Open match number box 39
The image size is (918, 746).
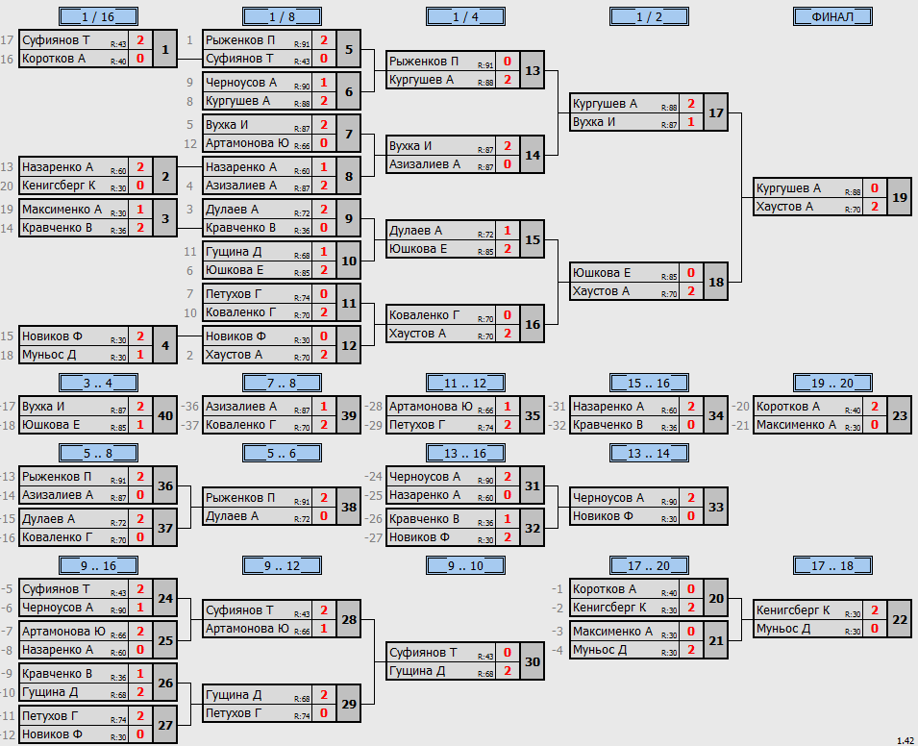point(349,415)
